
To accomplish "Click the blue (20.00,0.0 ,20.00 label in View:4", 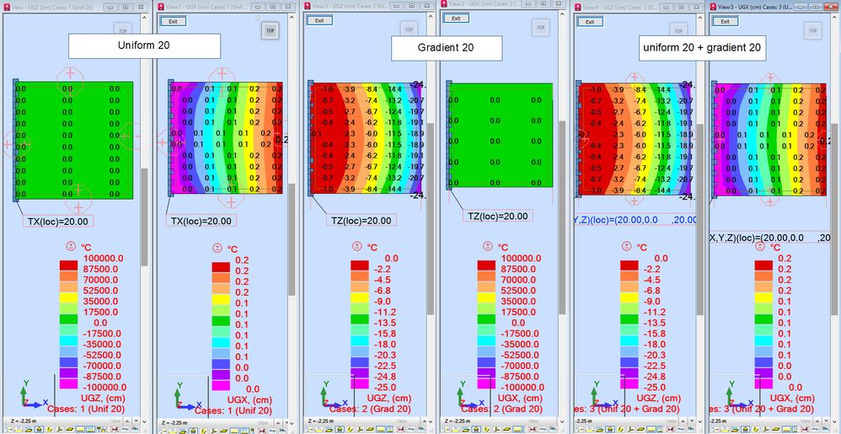I will click(x=635, y=220).
